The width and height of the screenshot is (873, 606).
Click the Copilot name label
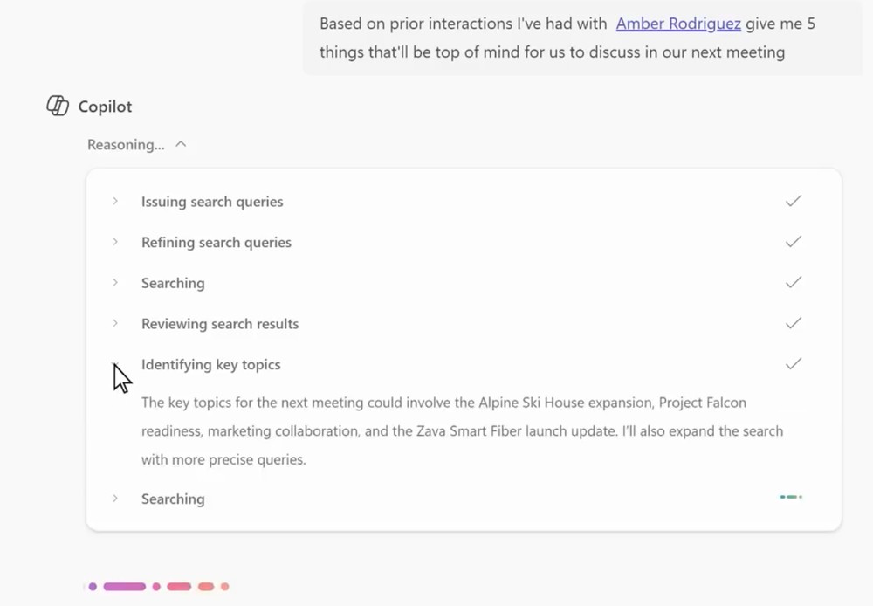[105, 107]
